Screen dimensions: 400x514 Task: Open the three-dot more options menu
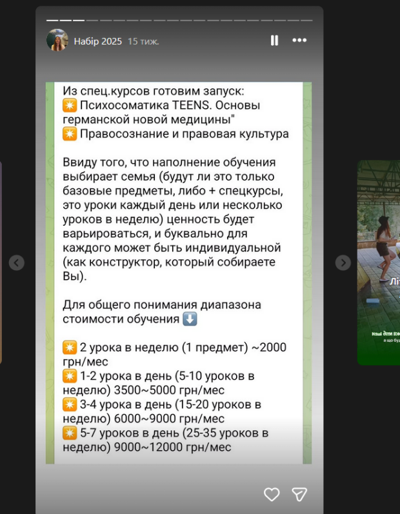(299, 41)
